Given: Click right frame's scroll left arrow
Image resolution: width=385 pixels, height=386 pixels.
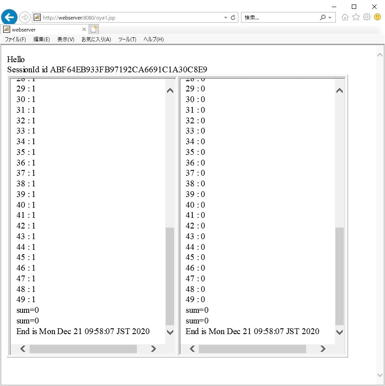Looking at the screenshot, I should pos(192,349).
